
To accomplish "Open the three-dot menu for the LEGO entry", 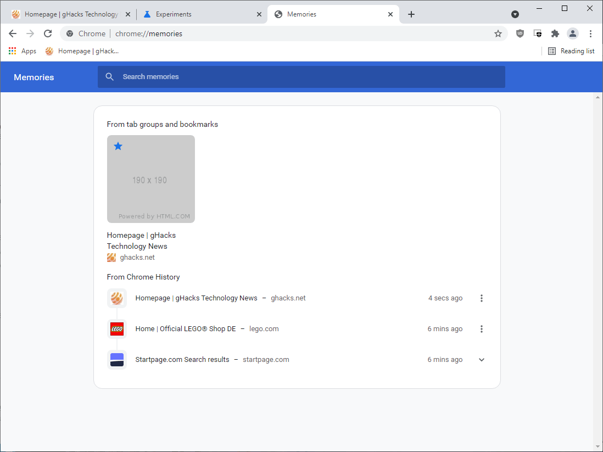I will click(482, 329).
